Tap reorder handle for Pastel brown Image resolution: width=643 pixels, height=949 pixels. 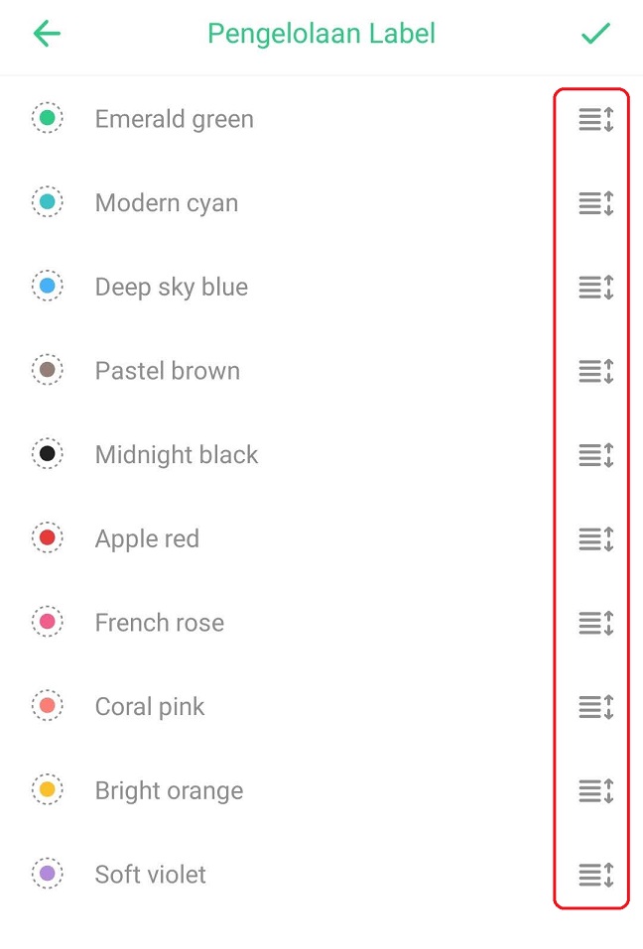[x=596, y=371]
